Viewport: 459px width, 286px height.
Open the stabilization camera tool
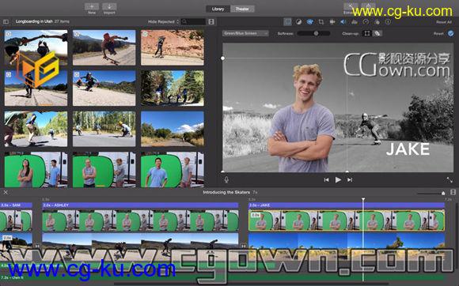(332, 22)
